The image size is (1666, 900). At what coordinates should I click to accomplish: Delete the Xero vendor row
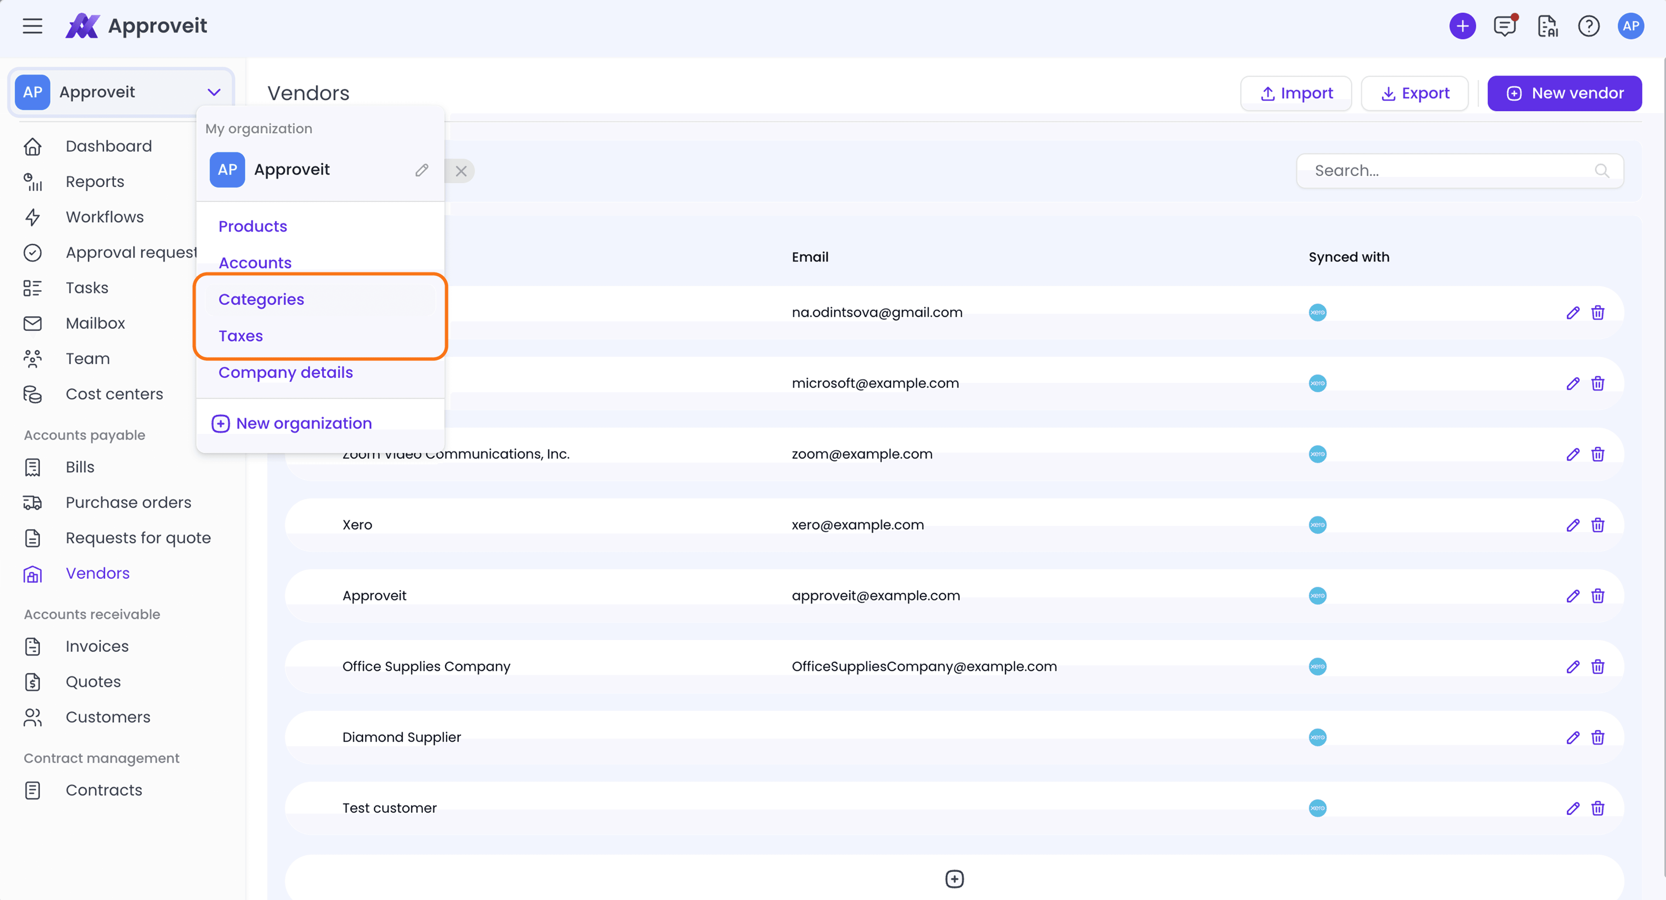point(1597,525)
